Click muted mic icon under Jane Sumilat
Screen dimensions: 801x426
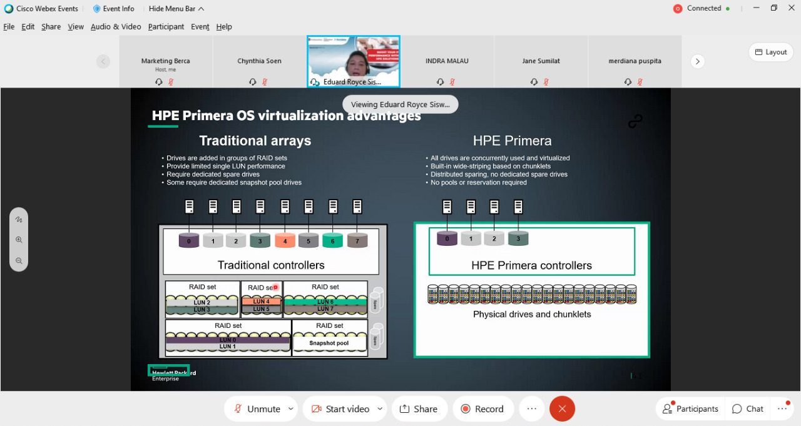click(546, 82)
